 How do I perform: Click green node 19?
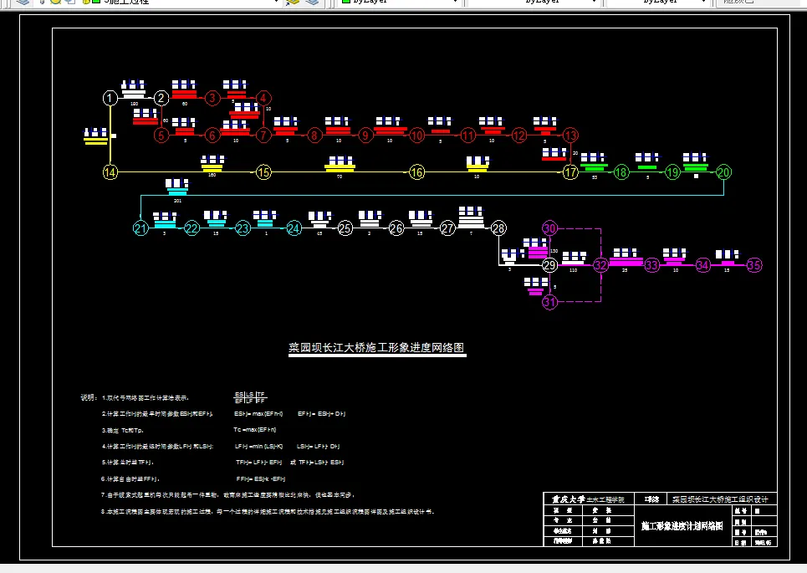[x=672, y=172]
